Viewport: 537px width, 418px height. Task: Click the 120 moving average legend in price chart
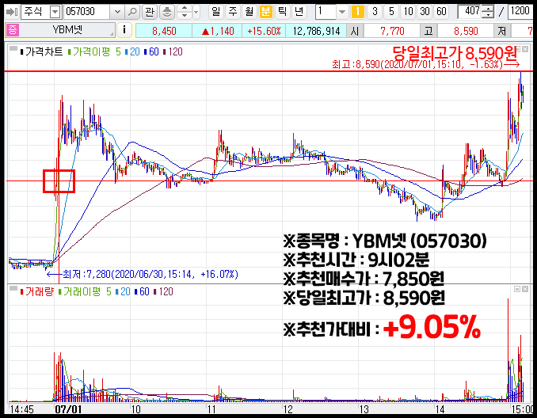[173, 51]
